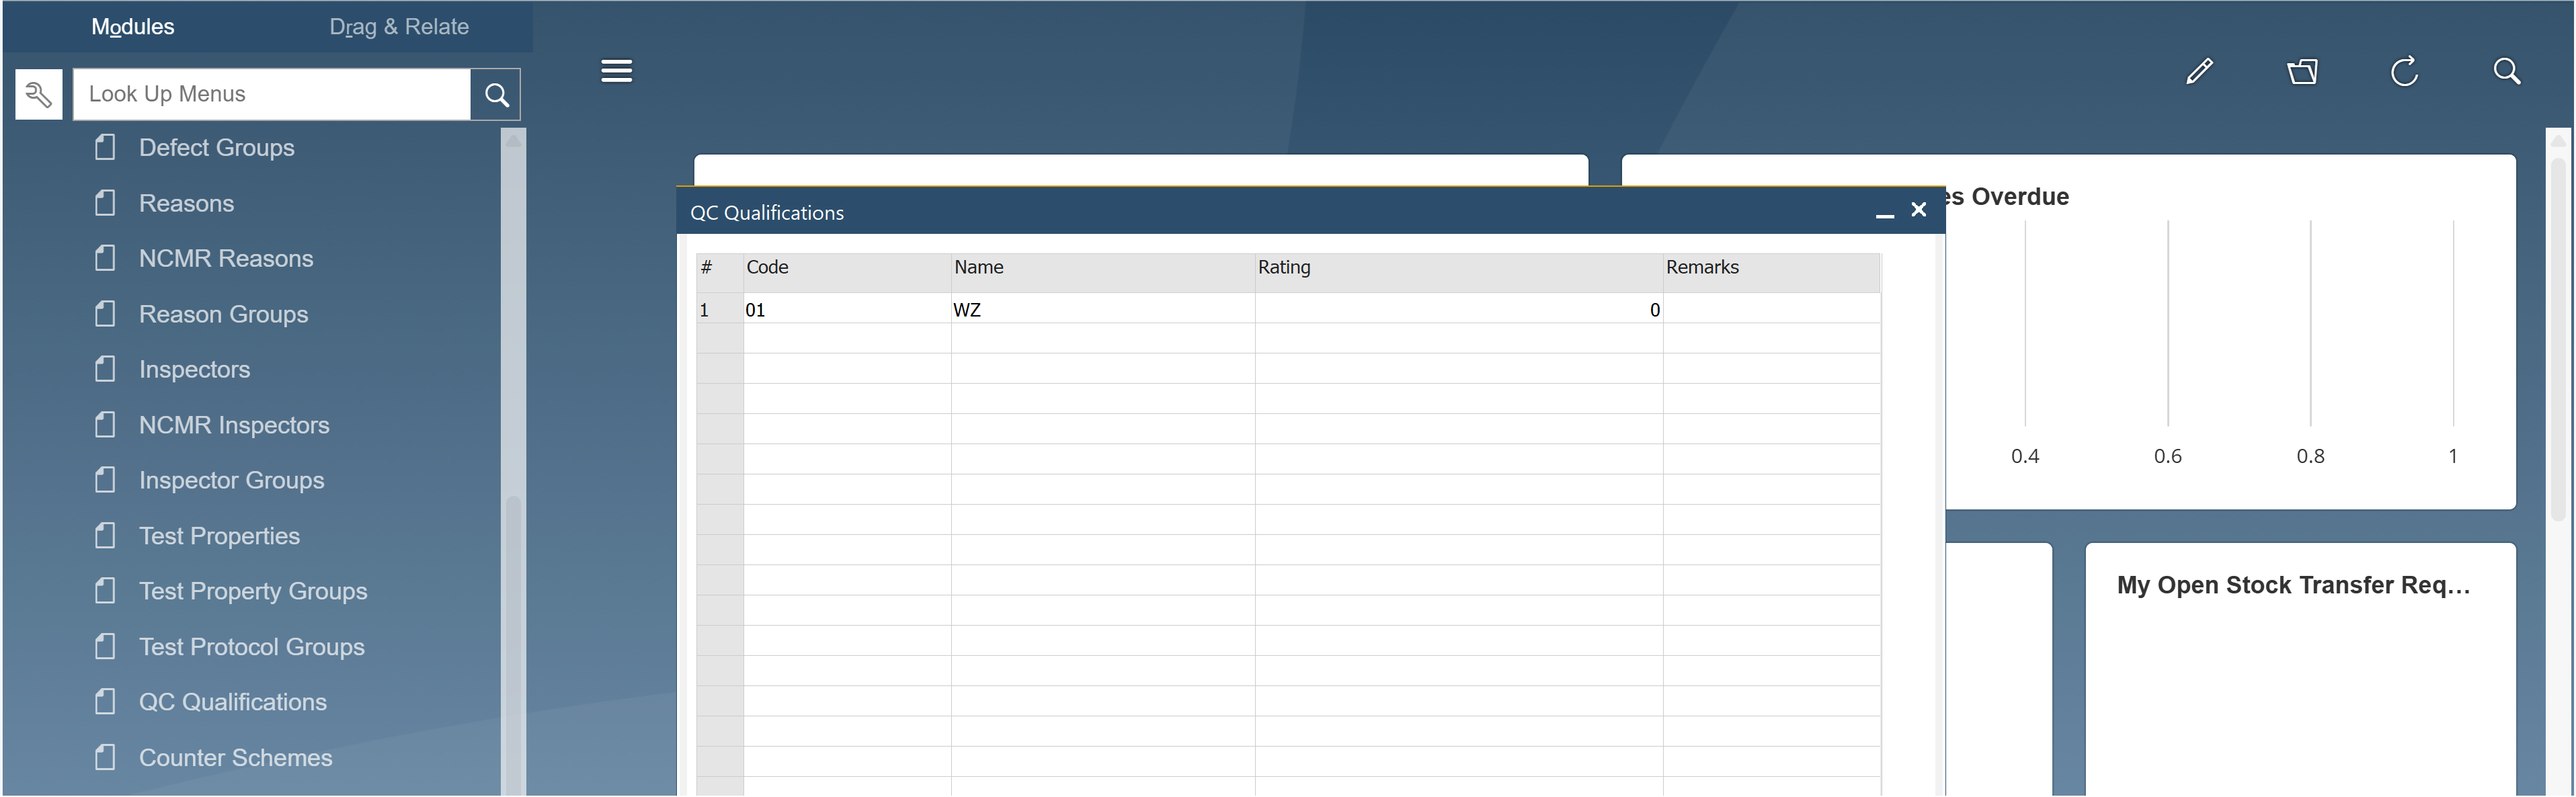Open Test Protocol Groups menu entry

coord(251,647)
